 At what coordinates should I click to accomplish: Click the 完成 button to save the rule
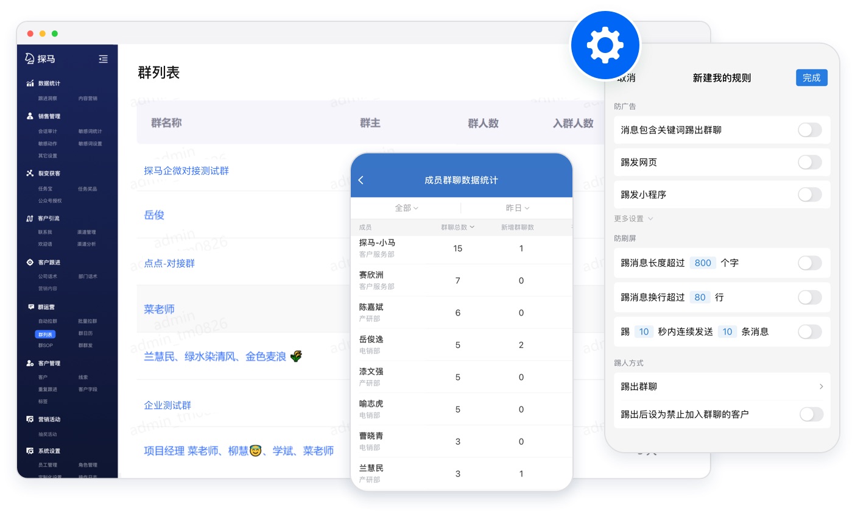point(811,77)
